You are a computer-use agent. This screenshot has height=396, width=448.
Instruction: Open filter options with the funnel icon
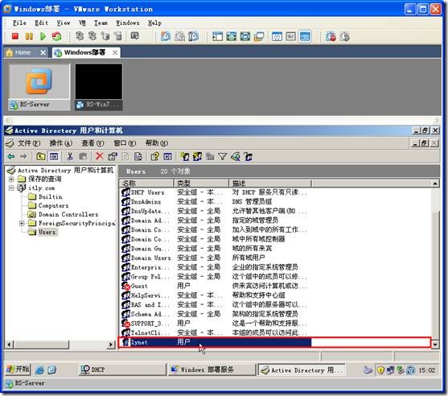pyautogui.click(x=223, y=156)
